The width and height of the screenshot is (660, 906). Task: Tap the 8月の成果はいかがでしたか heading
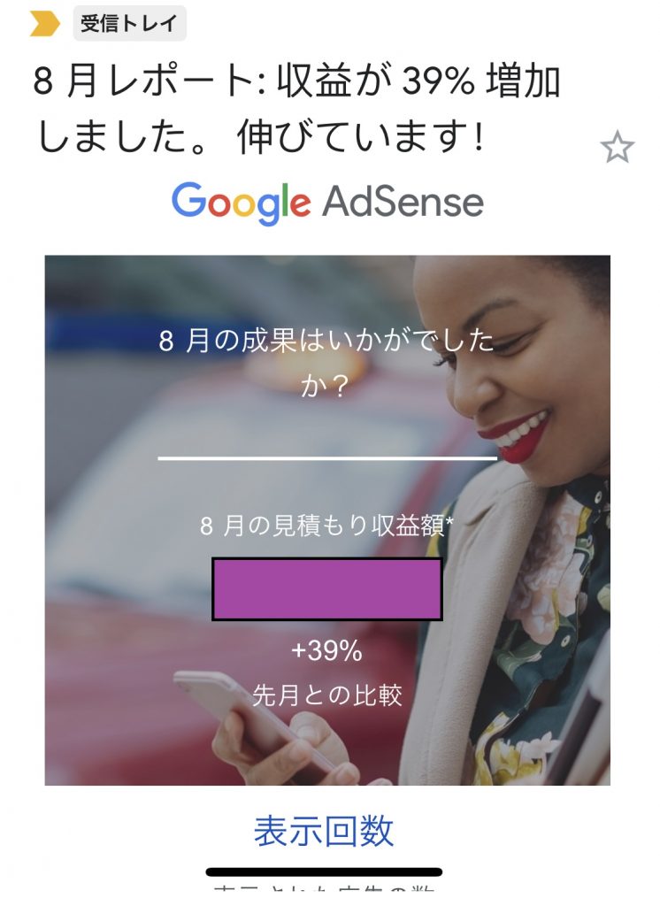pos(327,363)
